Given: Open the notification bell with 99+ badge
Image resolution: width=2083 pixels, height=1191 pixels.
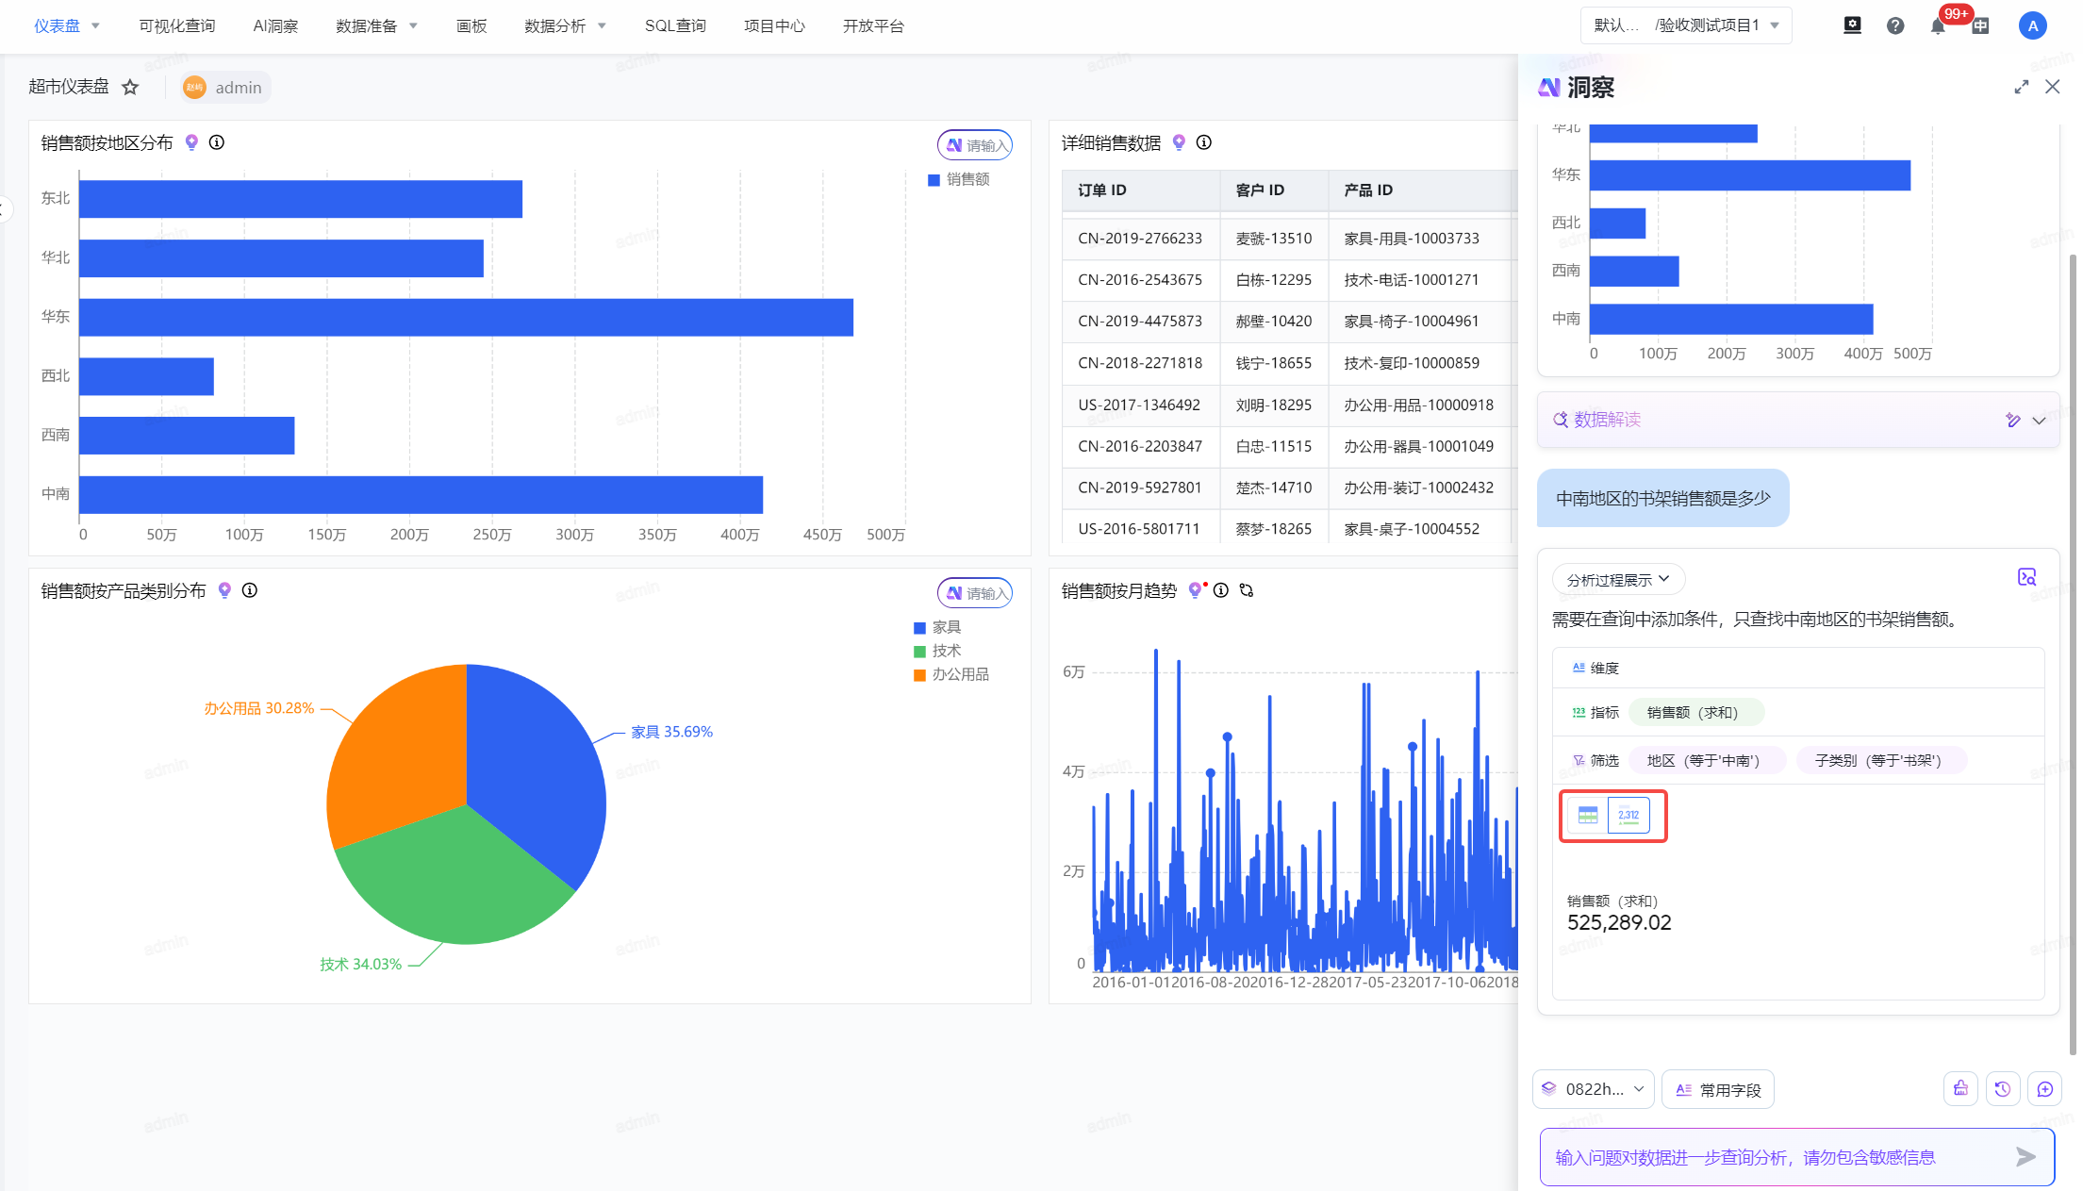Looking at the screenshot, I should (1938, 25).
